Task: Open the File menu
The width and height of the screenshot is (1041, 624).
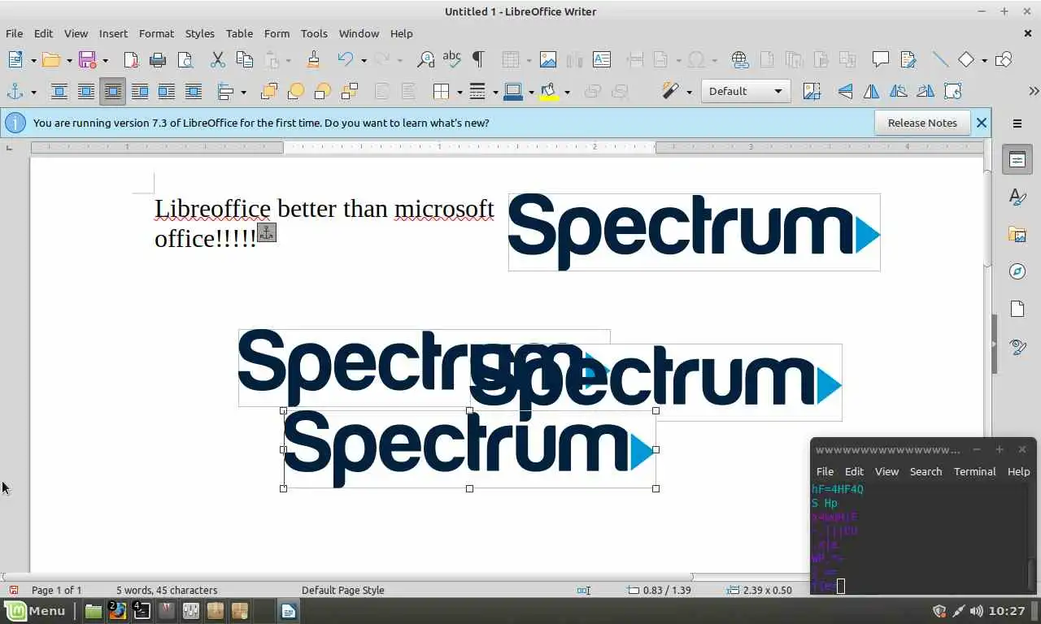Action: click(x=15, y=33)
